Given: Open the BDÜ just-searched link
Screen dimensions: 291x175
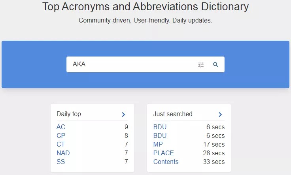Looking at the screenshot, I should click(160, 127).
